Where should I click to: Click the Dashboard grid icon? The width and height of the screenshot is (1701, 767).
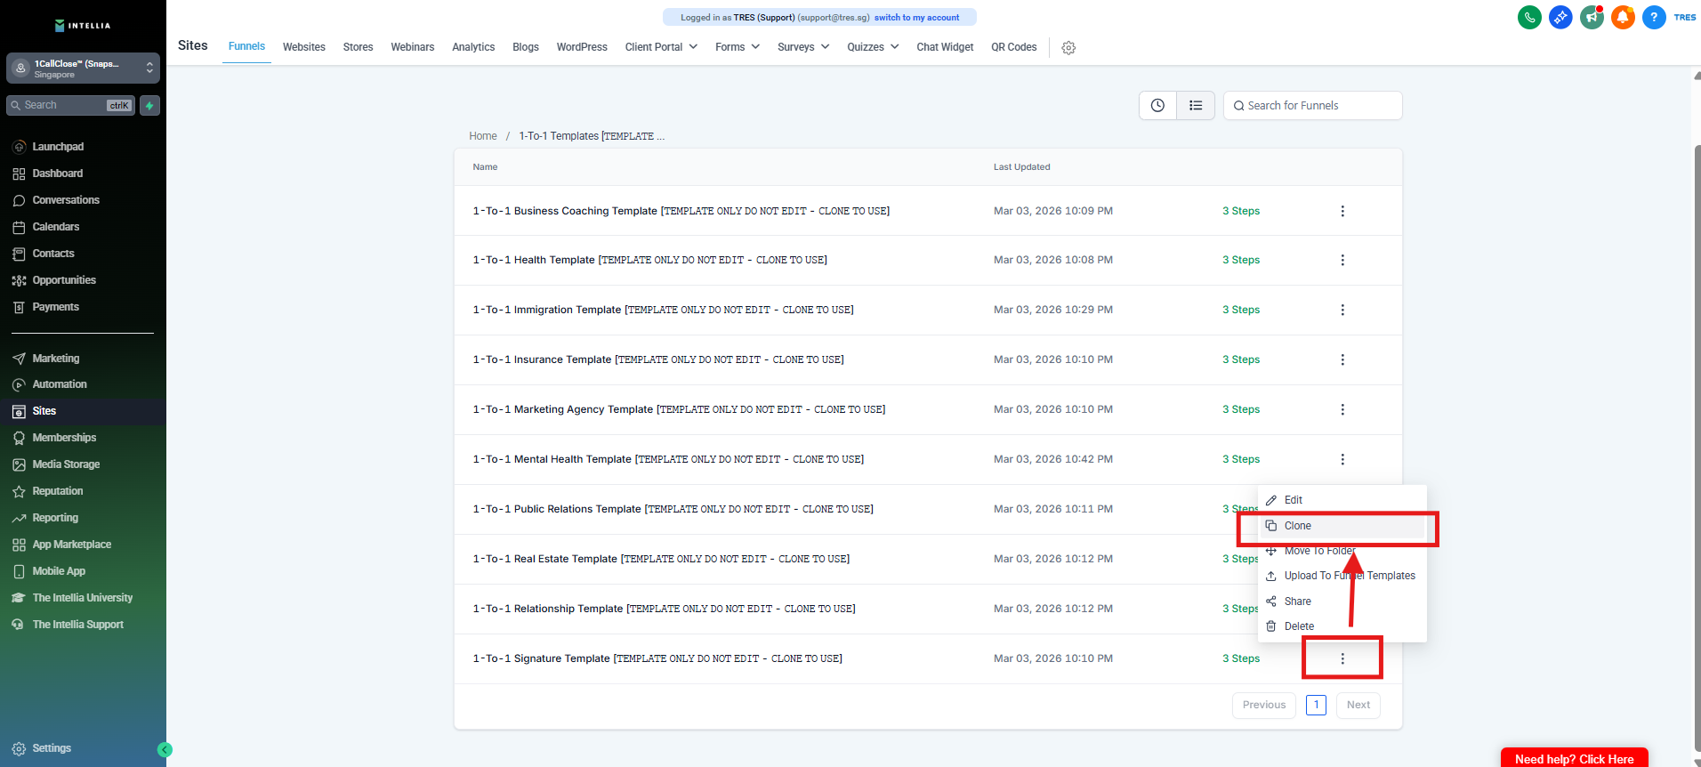point(19,174)
